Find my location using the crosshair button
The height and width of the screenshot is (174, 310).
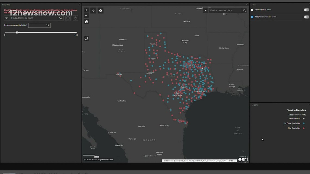(86, 38)
